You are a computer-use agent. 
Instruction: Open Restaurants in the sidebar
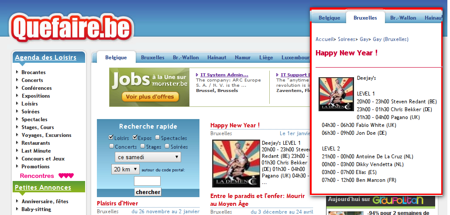click(x=36, y=143)
